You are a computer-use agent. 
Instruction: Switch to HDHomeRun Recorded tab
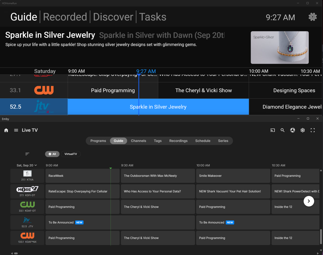point(65,17)
